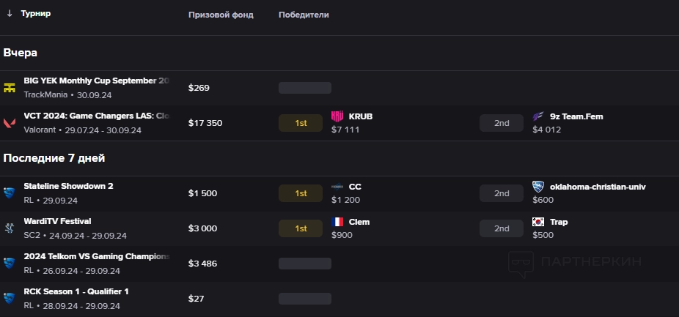679x317 pixels.
Task: Click the South Korean flag next to Trap
Action: [539, 222]
